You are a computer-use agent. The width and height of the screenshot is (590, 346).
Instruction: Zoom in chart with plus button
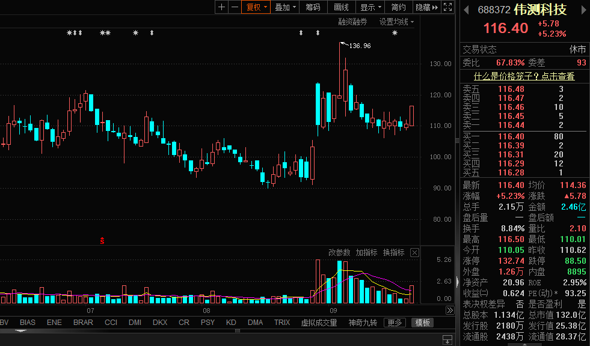click(x=222, y=7)
